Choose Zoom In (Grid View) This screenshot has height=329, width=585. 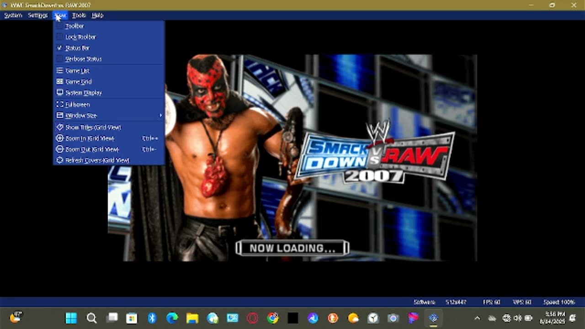click(x=109, y=138)
